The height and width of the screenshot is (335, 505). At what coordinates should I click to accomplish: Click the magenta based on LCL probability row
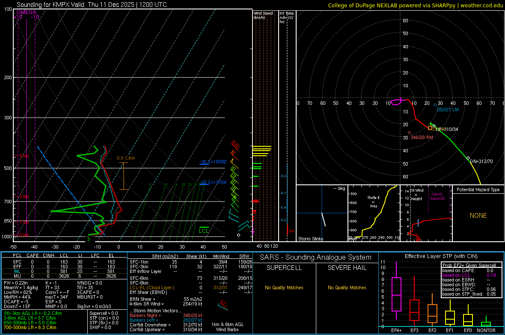(469, 275)
